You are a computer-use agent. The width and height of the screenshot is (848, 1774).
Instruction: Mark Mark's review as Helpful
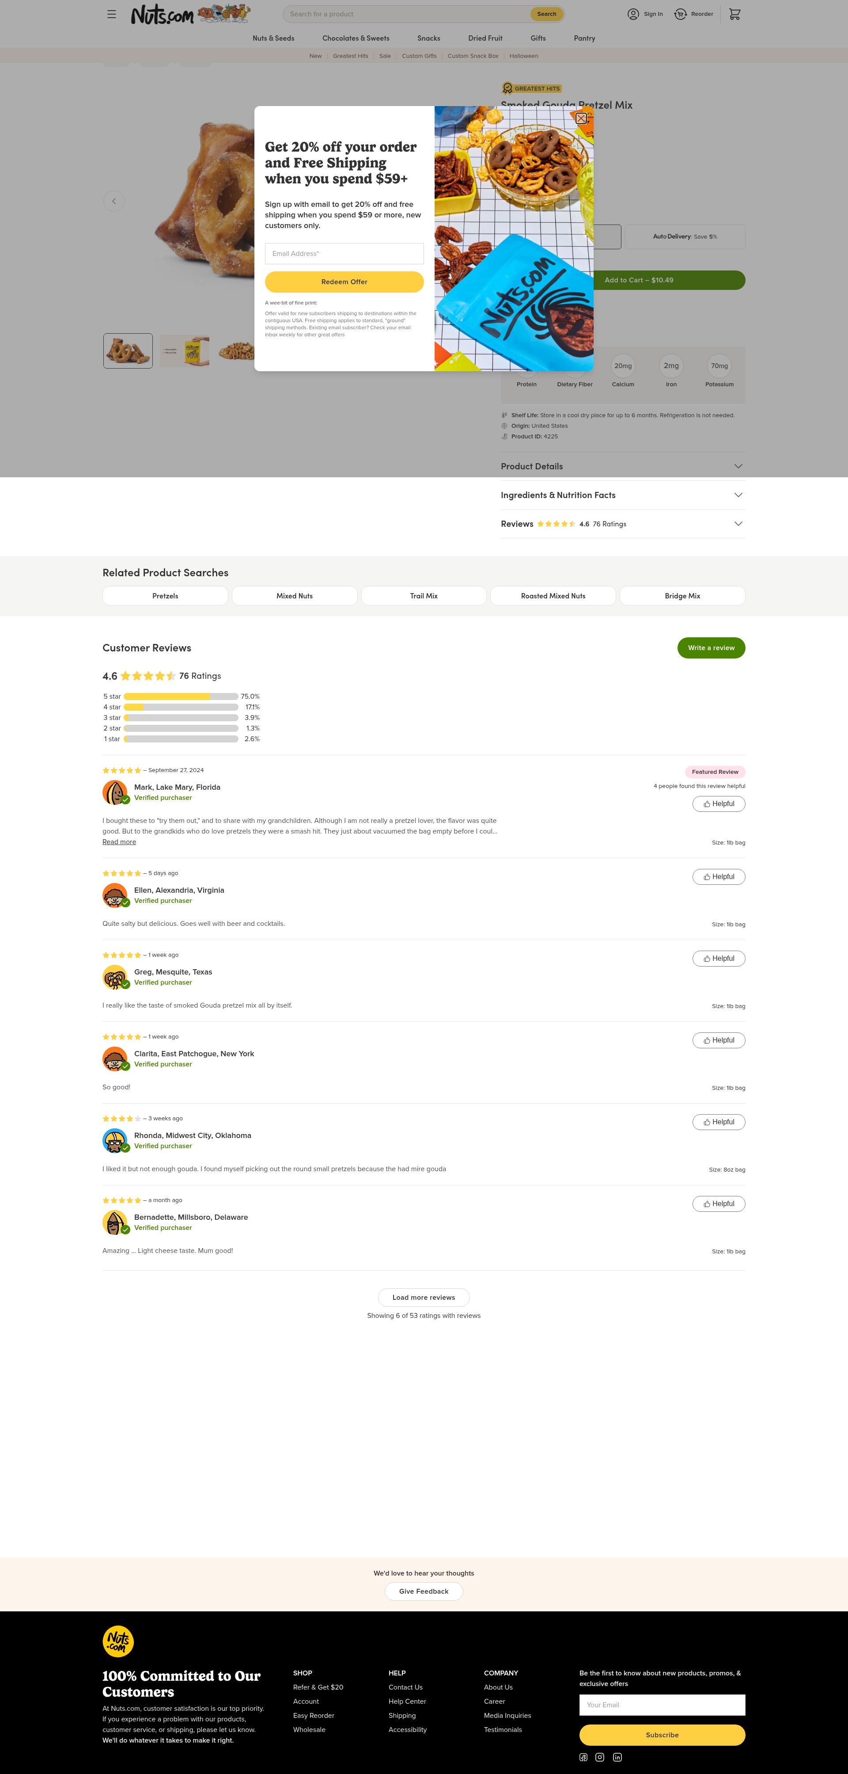(719, 803)
